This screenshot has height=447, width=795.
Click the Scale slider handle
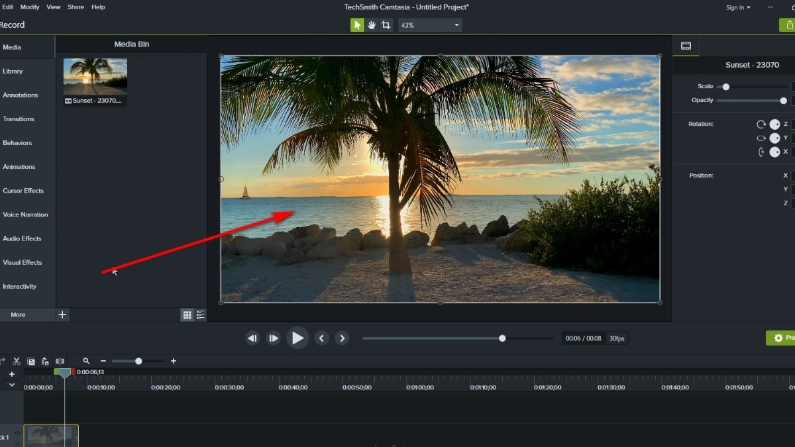pyautogui.click(x=726, y=87)
